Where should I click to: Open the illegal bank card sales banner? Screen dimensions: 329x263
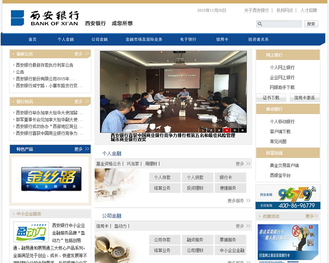pos(288,243)
